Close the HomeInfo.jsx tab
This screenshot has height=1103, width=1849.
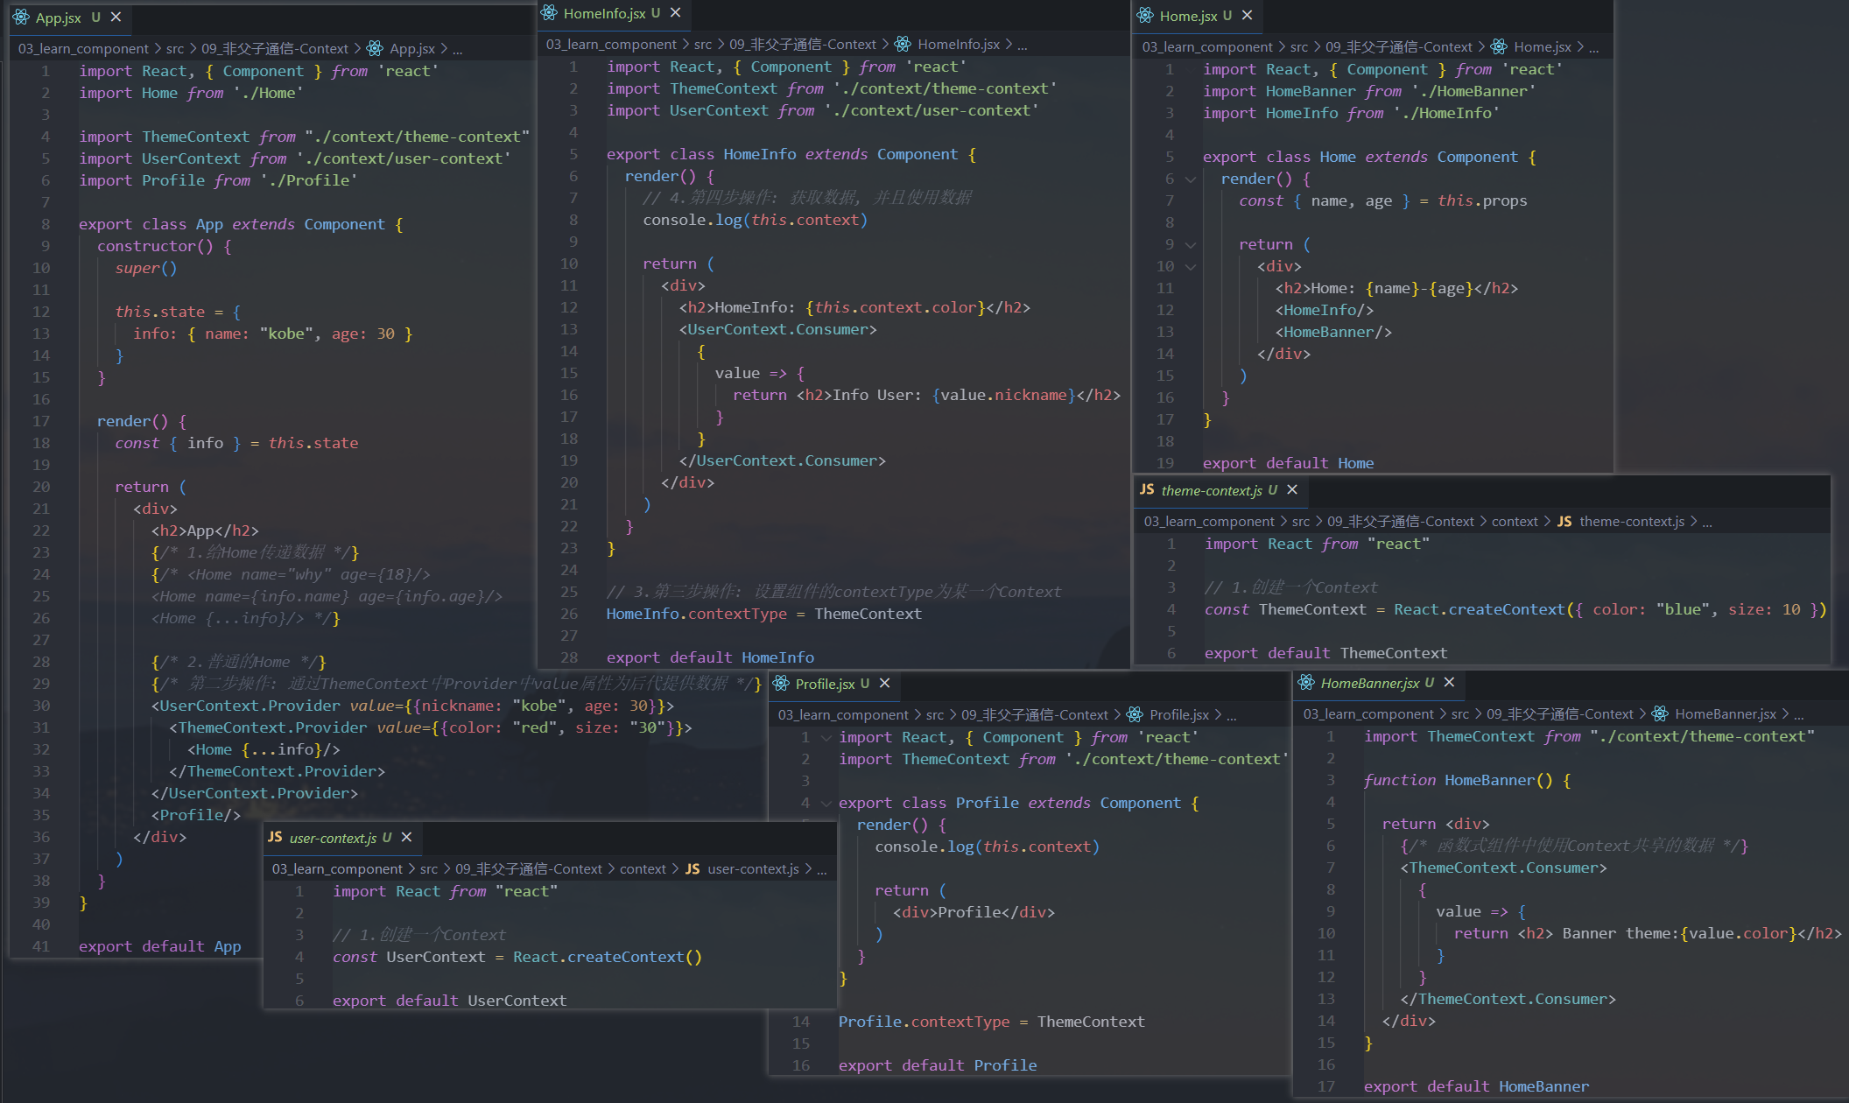(675, 12)
